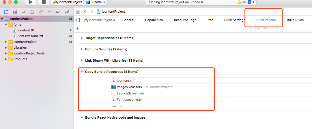This screenshot has width=312, height=129.
Task: Click the related items grid icon
Action: pyautogui.click(x=78, y=12)
